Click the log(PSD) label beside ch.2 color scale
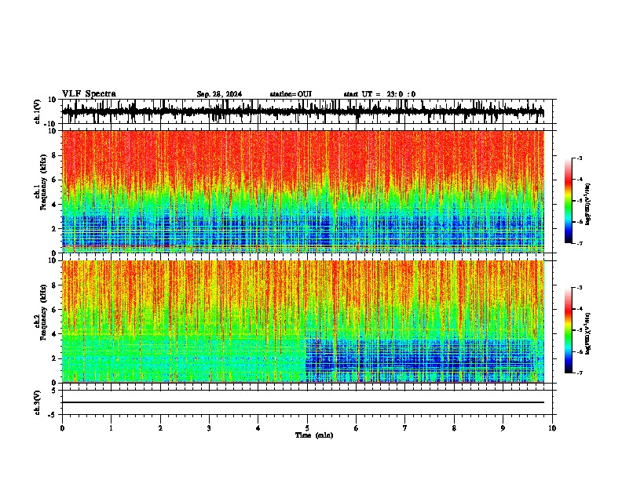Image resolution: width=622 pixels, height=480 pixels. click(x=588, y=333)
